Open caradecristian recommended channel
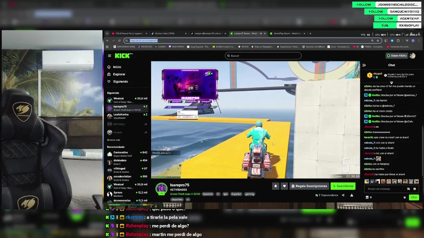This screenshot has width=424, height=238. pos(127,178)
